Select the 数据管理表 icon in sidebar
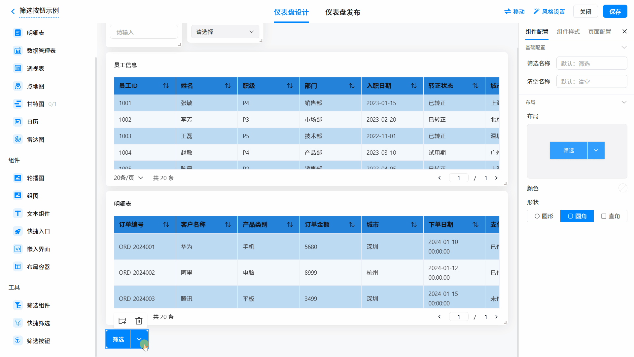Viewport: 634px width, 357px height. click(x=18, y=51)
